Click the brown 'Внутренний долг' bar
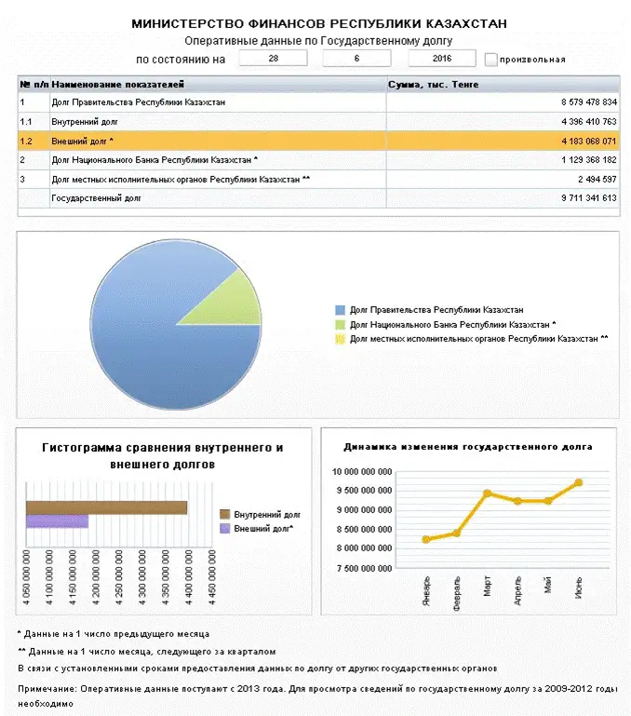This screenshot has width=631, height=716. click(x=106, y=507)
